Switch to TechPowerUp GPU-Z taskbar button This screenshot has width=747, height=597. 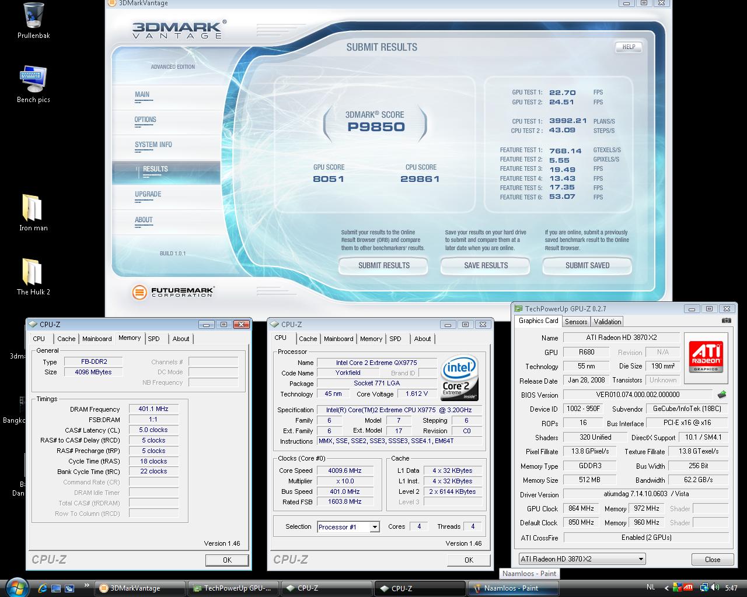(x=233, y=588)
